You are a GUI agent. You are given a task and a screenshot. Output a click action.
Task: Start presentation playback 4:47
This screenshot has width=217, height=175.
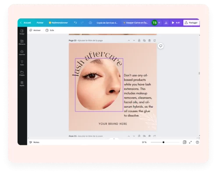coord(176,23)
